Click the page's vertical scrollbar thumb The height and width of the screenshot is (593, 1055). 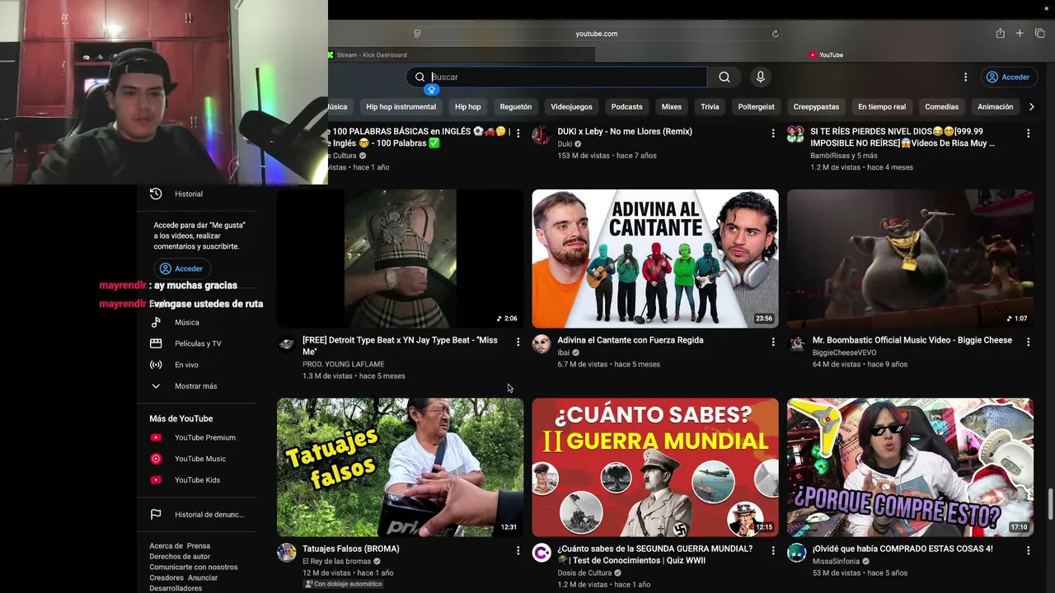click(1050, 504)
